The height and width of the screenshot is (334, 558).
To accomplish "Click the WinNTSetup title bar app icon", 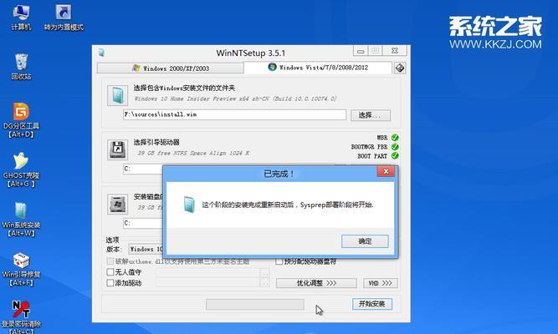I will point(101,53).
